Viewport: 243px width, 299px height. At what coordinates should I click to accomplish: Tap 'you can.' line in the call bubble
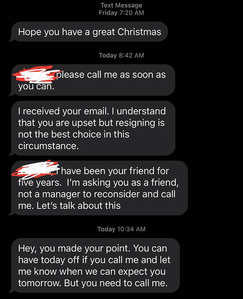click(36, 86)
